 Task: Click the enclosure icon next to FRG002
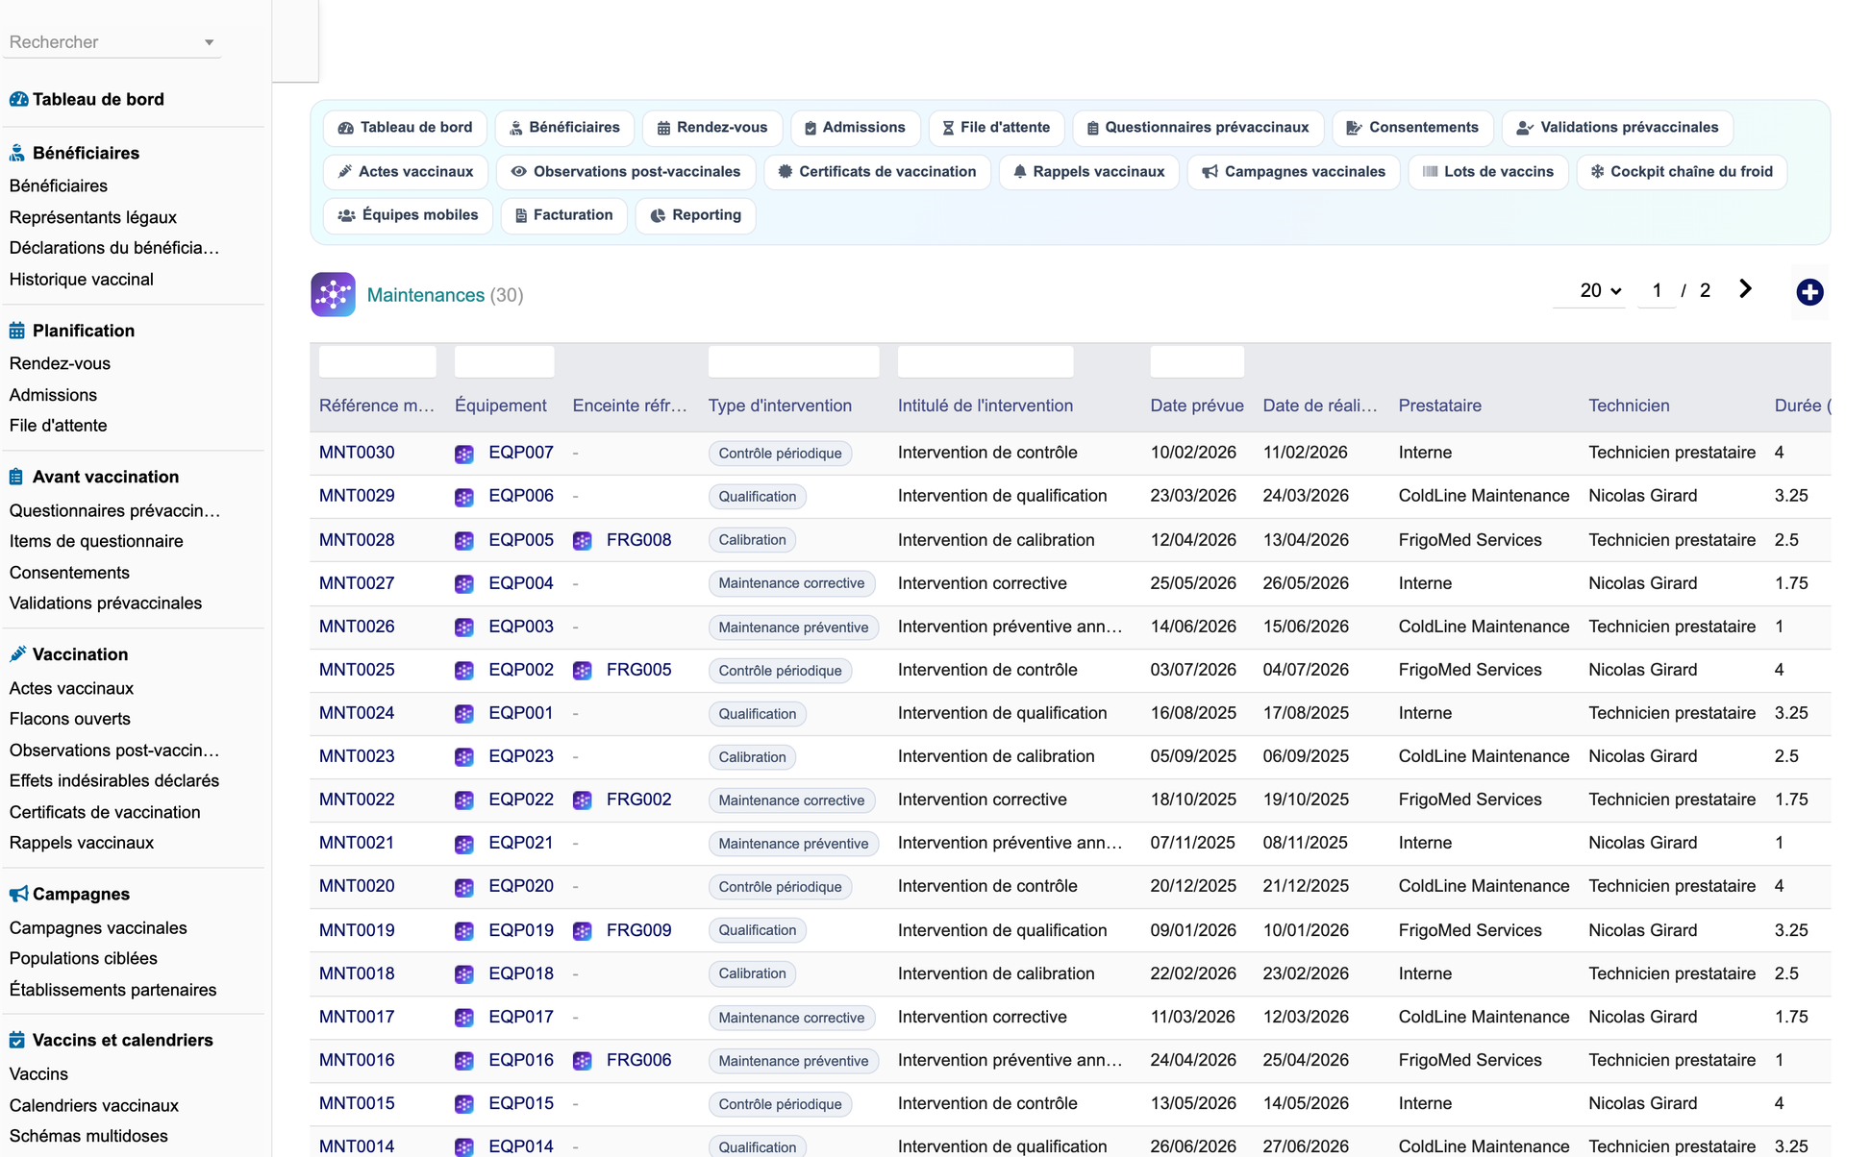coord(583,800)
